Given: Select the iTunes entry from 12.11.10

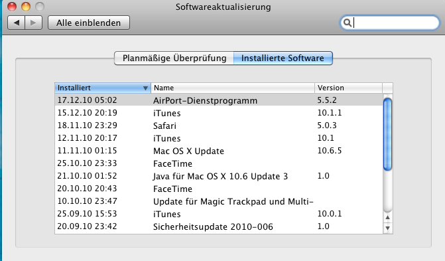Looking at the screenshot, I should click(219, 138).
